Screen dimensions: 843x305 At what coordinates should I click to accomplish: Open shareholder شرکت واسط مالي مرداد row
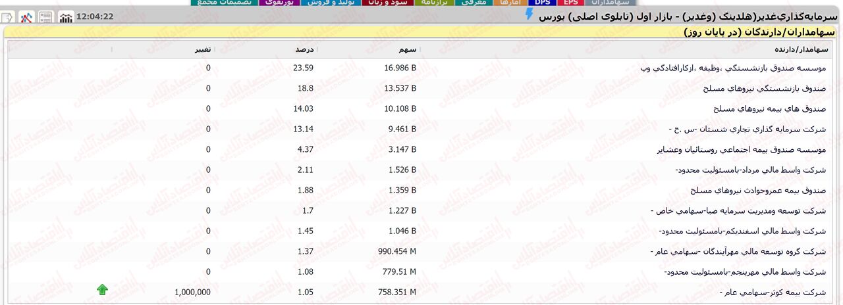[x=750, y=170]
